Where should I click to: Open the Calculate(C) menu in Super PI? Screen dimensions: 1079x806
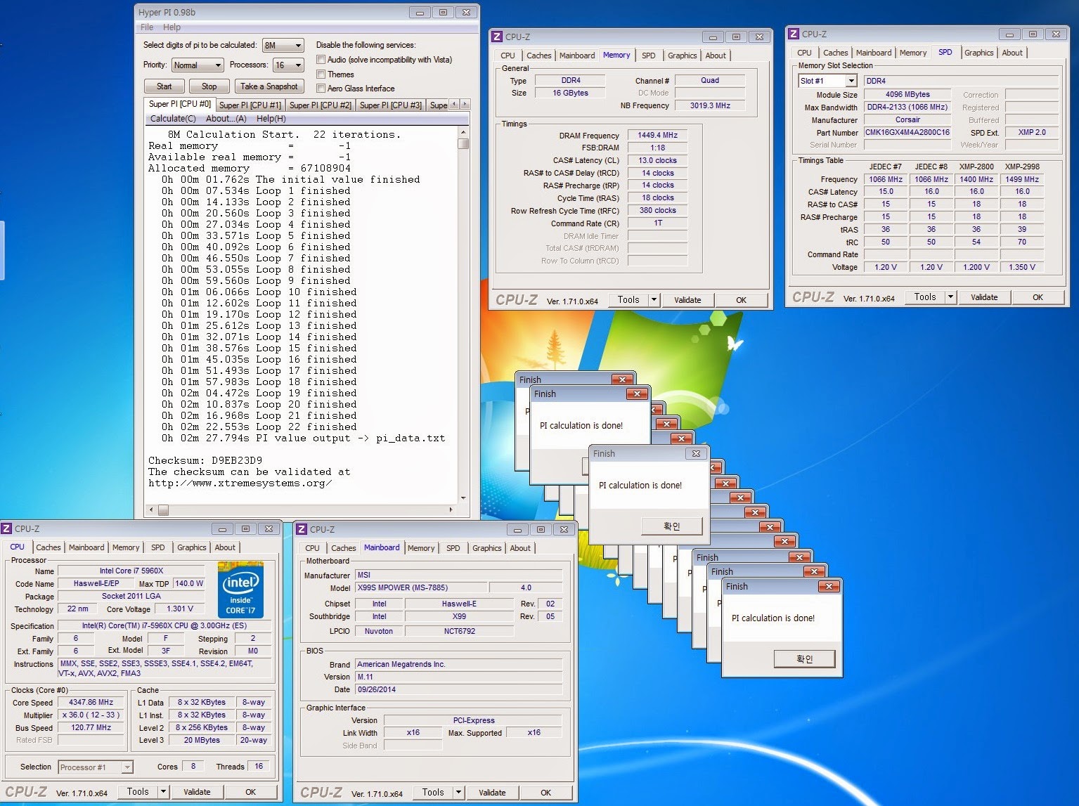tap(173, 119)
